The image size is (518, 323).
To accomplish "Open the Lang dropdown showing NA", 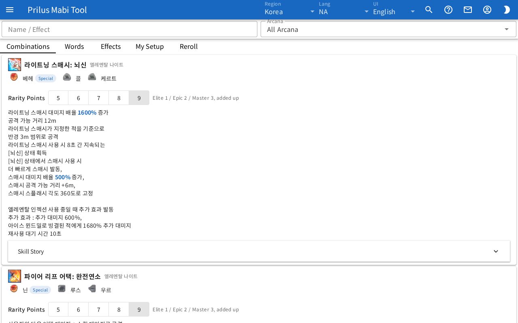I will (344, 10).
